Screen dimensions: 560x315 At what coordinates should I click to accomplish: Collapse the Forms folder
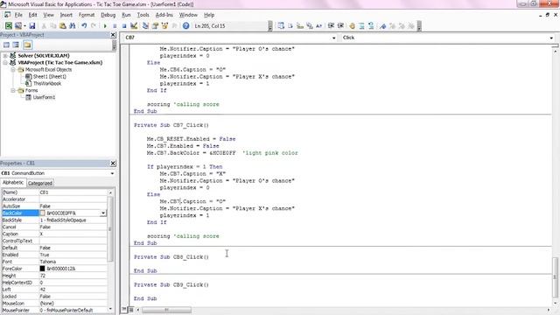coord(13,90)
